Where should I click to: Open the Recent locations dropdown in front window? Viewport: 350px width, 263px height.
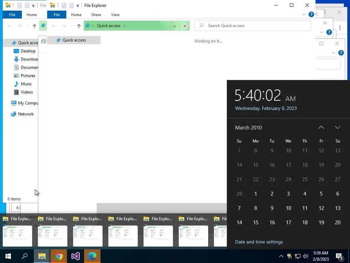point(72,26)
